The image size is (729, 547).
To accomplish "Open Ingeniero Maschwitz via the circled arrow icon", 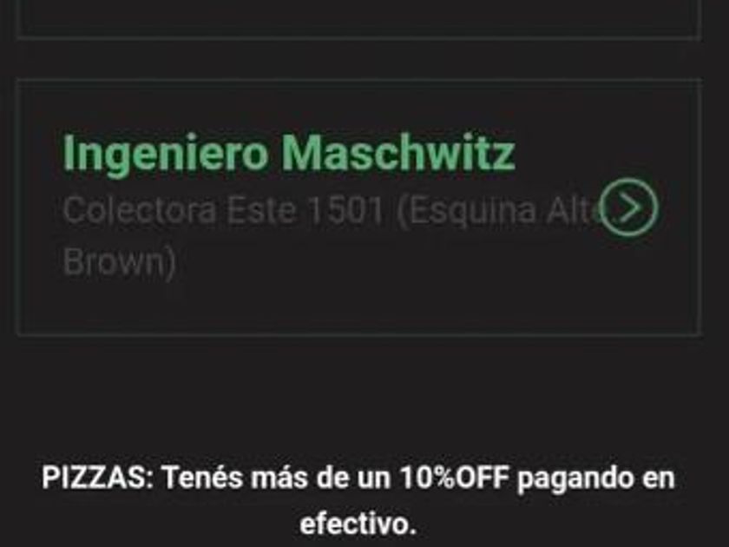I will pyautogui.click(x=629, y=208).
